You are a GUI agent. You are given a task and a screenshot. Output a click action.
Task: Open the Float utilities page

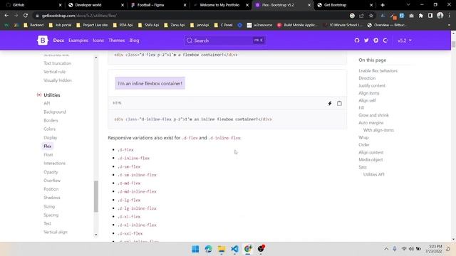click(x=48, y=155)
